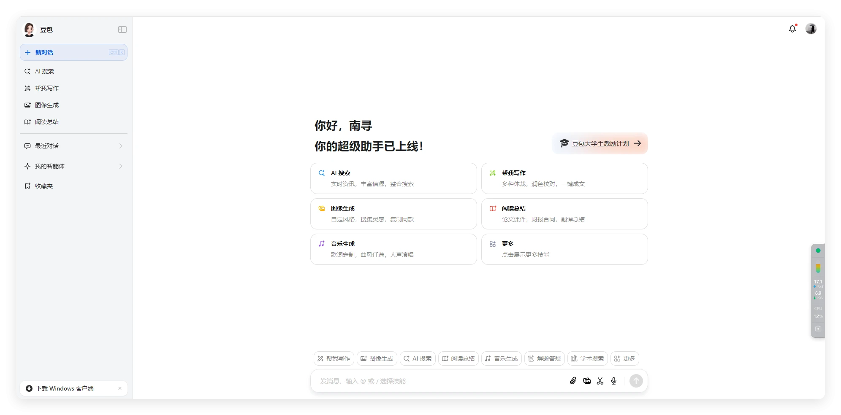The image size is (841, 415).
Task: Start voice input with microphone icon
Action: [x=614, y=381]
